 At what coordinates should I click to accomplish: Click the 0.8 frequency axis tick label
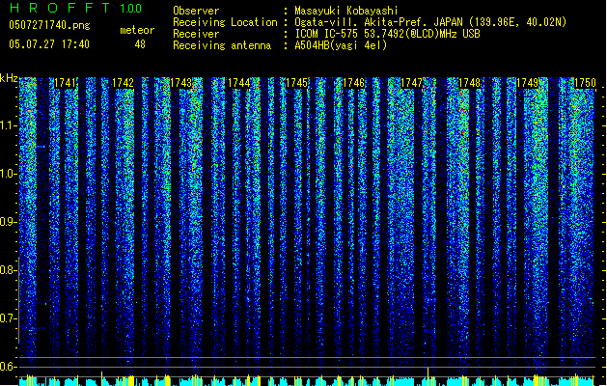tap(9, 270)
